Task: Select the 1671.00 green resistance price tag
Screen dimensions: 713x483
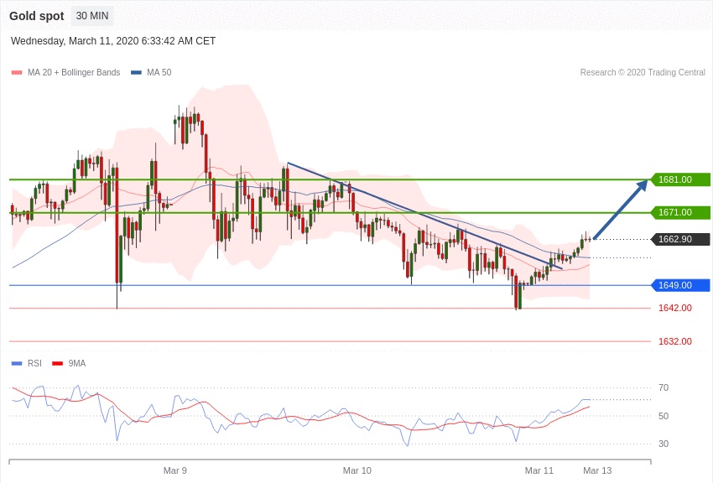Action: coord(680,212)
